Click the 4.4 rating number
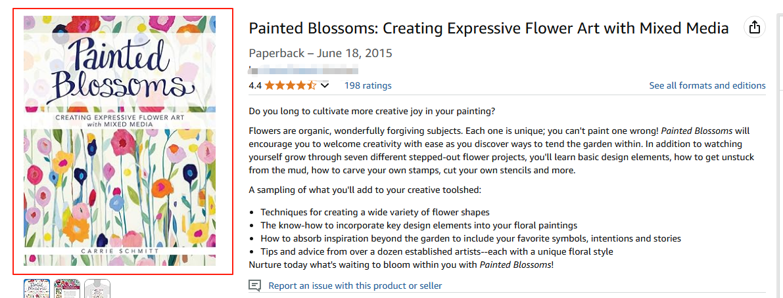Viewport: 783px width, 298px height. [x=255, y=85]
